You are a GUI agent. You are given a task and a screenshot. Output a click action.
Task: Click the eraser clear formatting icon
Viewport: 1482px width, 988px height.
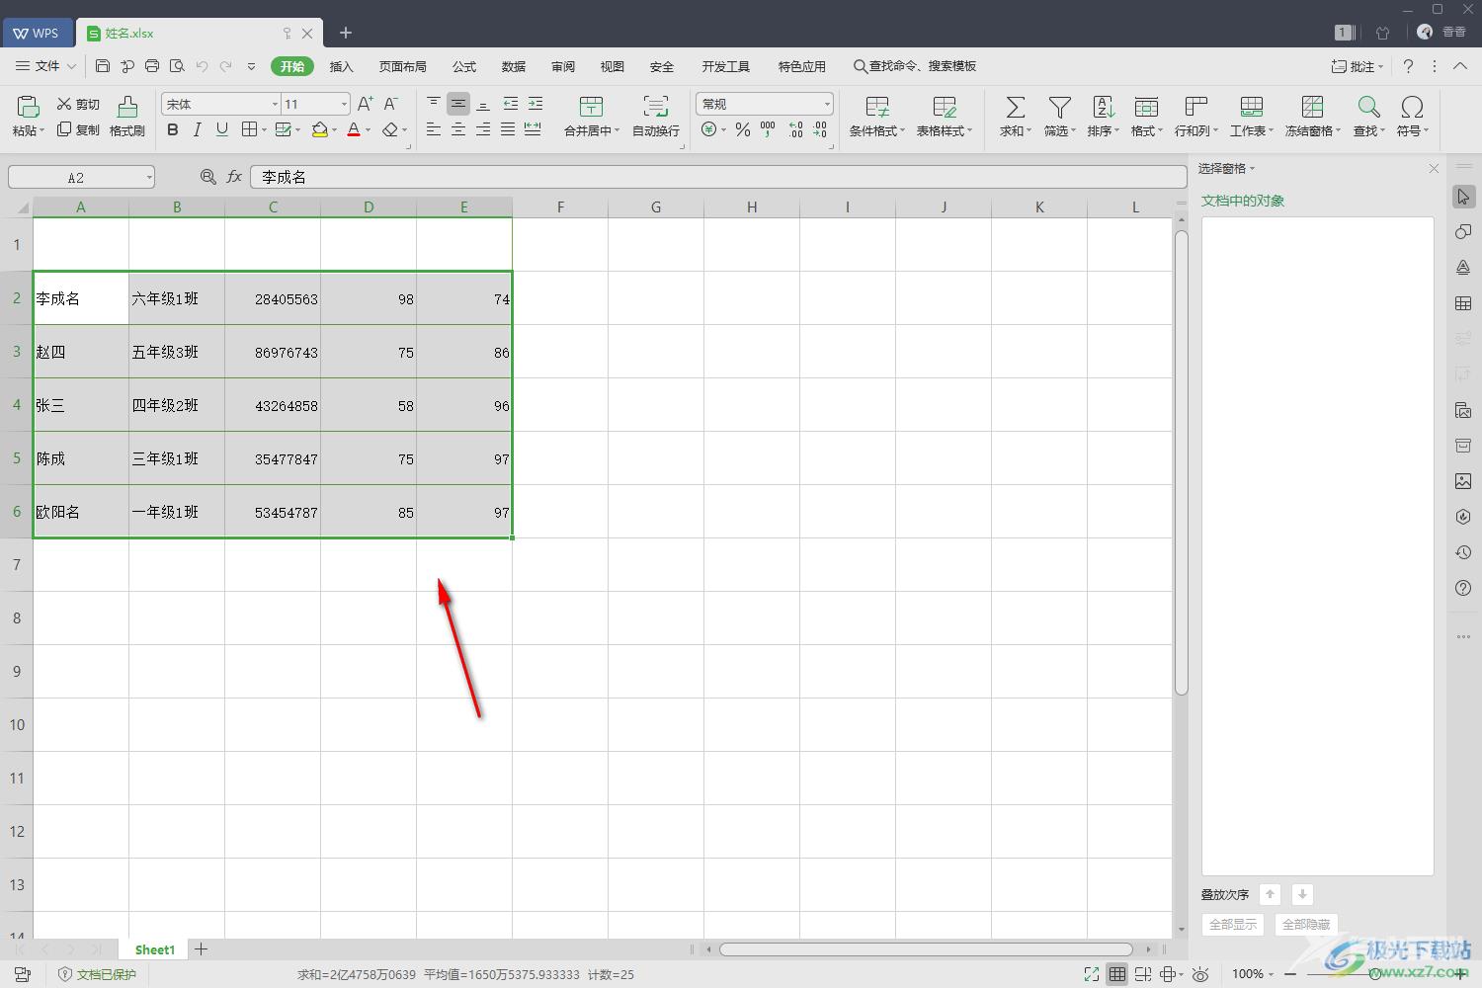click(390, 129)
